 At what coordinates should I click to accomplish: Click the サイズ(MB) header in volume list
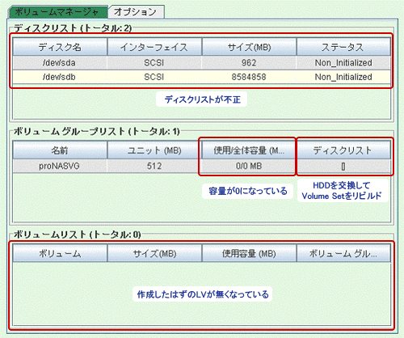154,253
